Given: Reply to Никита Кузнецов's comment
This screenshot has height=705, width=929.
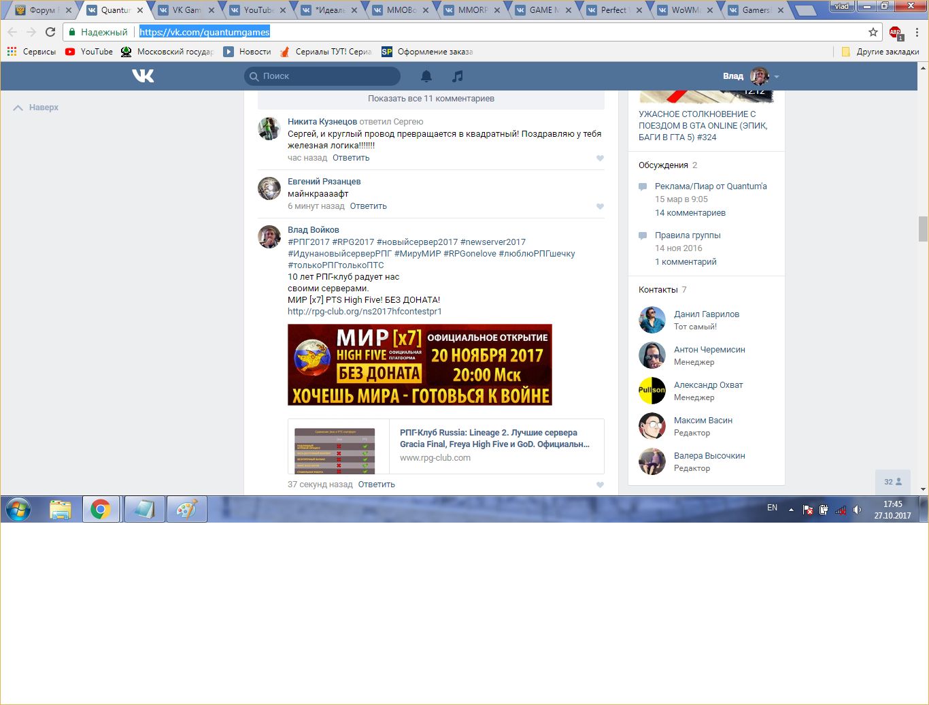Looking at the screenshot, I should tap(351, 158).
